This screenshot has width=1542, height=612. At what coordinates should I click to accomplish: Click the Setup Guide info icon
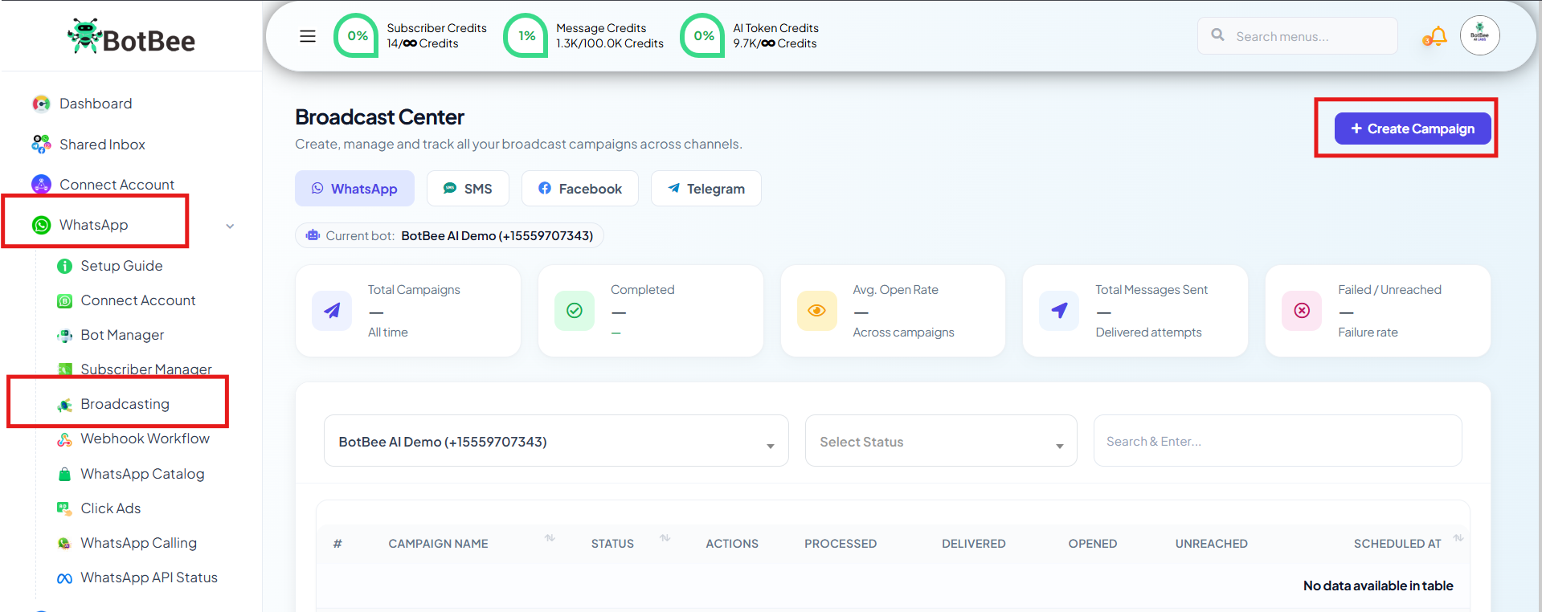[x=65, y=267]
